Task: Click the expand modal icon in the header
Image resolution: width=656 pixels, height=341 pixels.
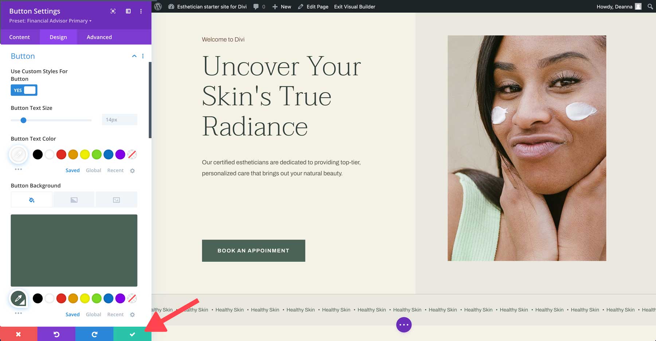Action: [113, 11]
